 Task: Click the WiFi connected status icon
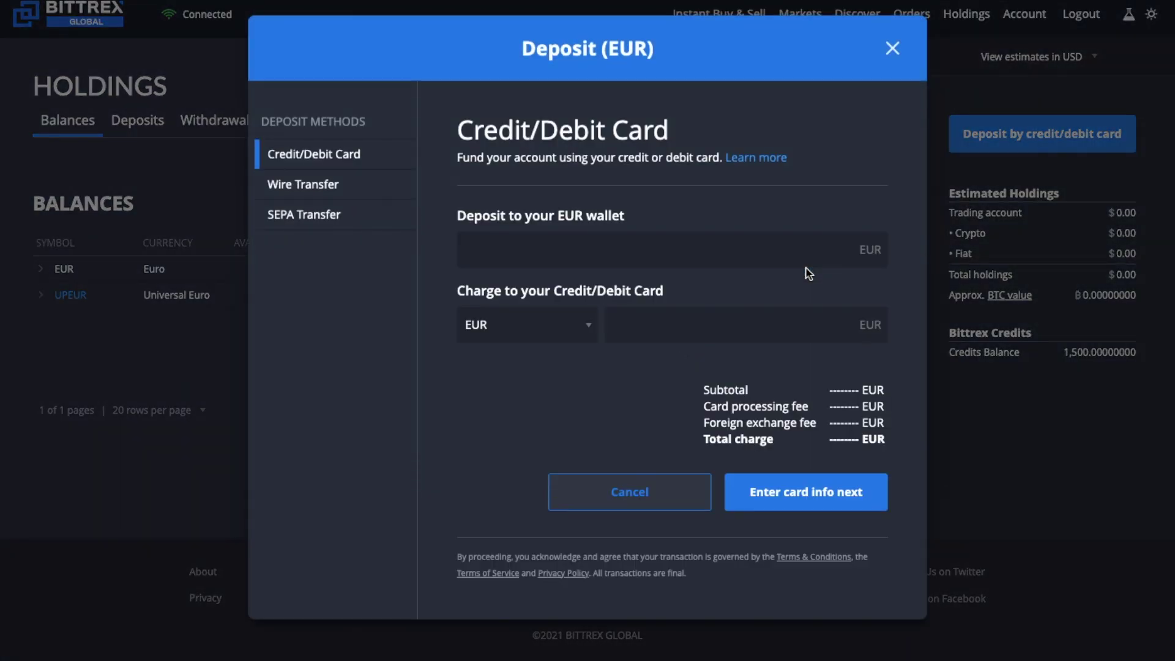(x=167, y=13)
